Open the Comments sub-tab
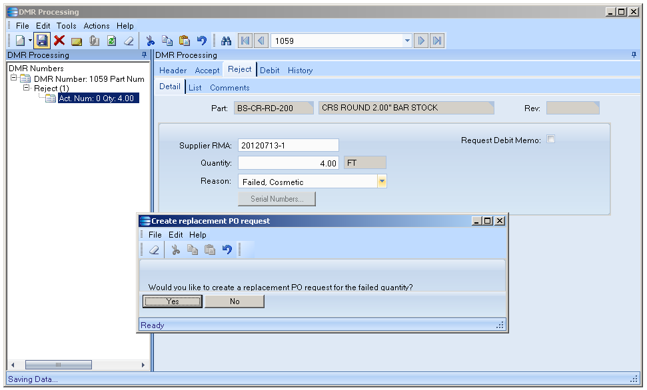647x390 pixels. tap(229, 88)
